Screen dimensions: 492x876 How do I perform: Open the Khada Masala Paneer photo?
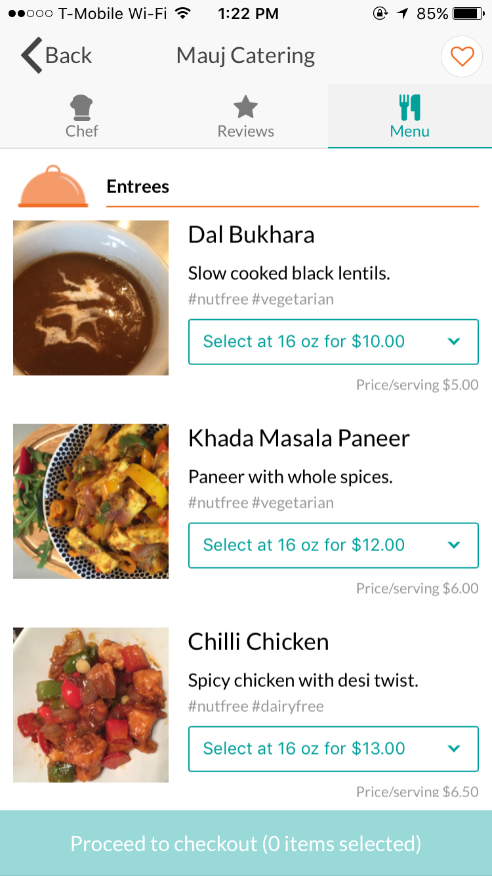(x=91, y=502)
